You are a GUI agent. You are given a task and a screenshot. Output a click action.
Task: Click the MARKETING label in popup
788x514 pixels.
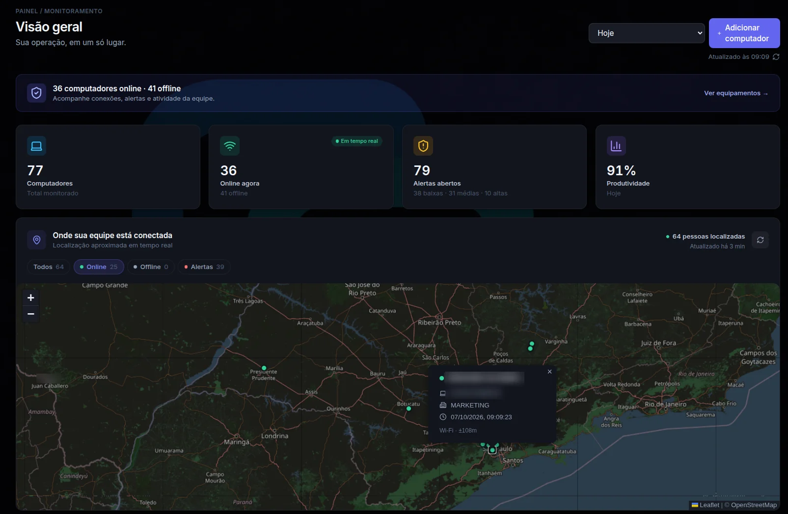(x=470, y=405)
